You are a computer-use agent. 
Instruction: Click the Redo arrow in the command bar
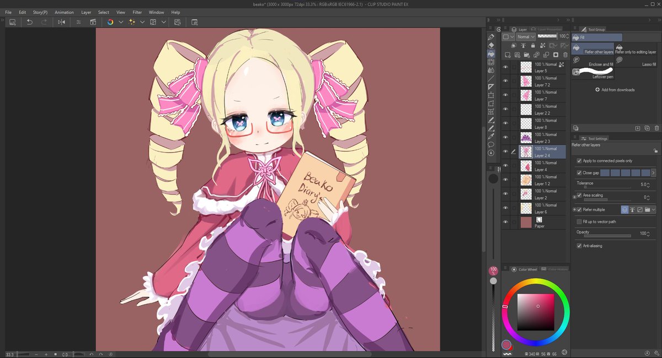click(x=44, y=21)
